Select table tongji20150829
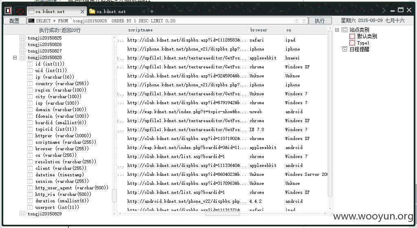 tap(45, 214)
